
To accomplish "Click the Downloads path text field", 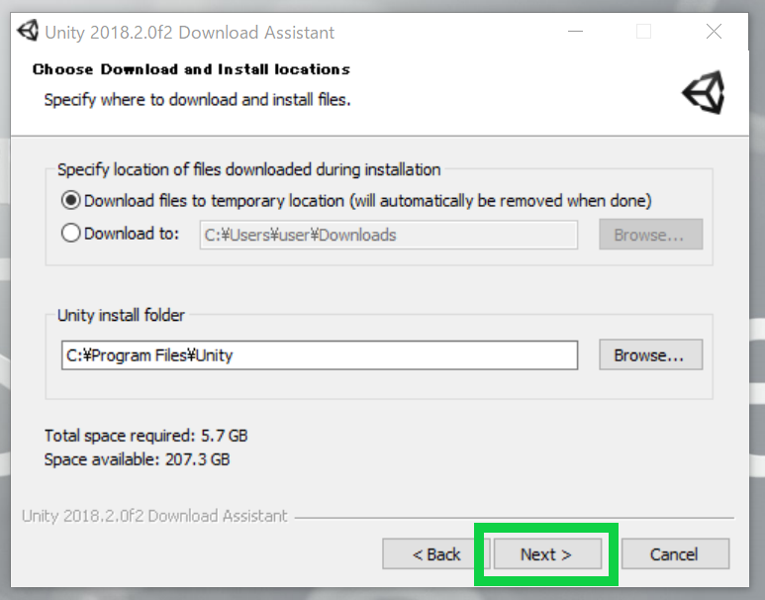I will 388,235.
